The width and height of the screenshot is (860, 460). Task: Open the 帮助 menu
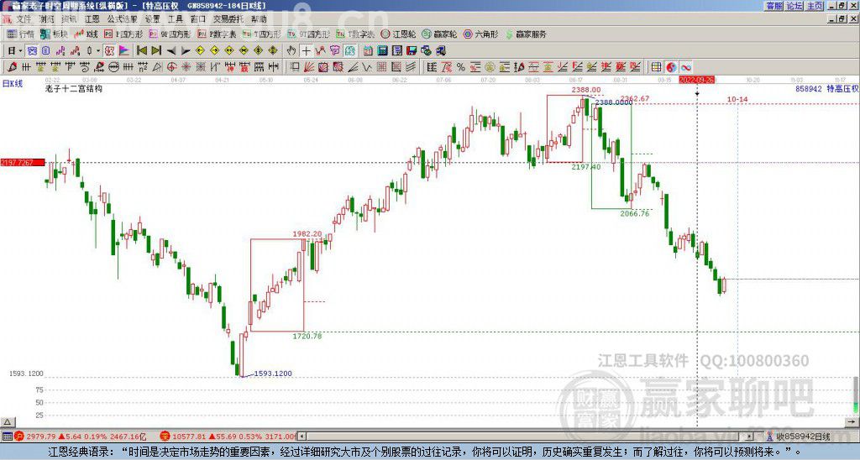(x=259, y=19)
